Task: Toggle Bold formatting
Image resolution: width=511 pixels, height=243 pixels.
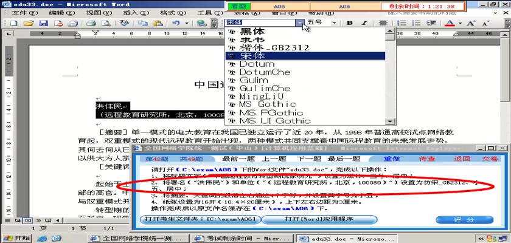Action: 350,22
